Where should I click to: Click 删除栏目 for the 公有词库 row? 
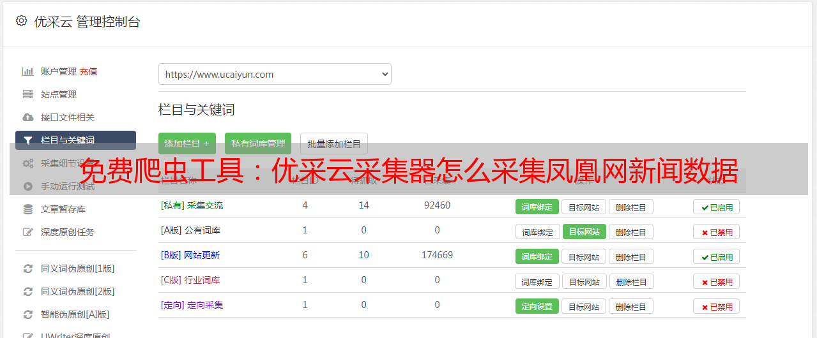pyautogui.click(x=631, y=231)
